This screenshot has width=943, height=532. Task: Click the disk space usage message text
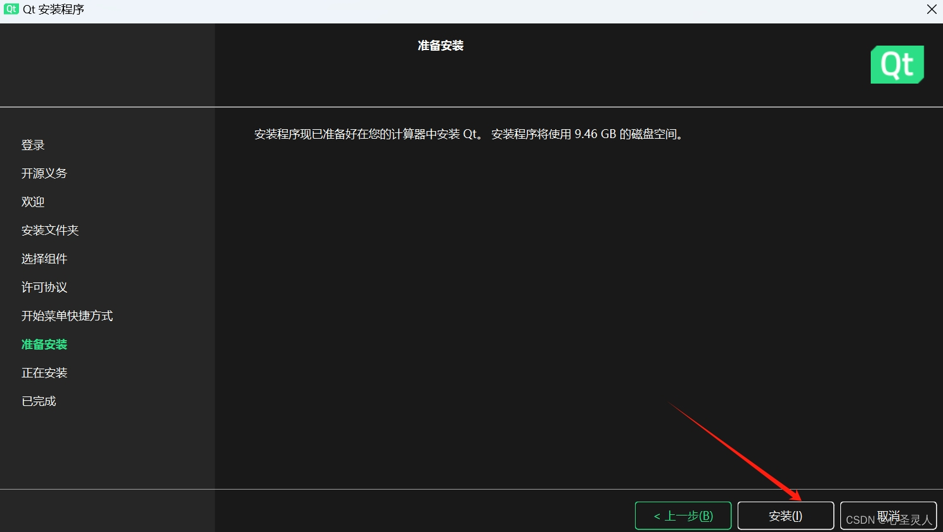coord(469,134)
